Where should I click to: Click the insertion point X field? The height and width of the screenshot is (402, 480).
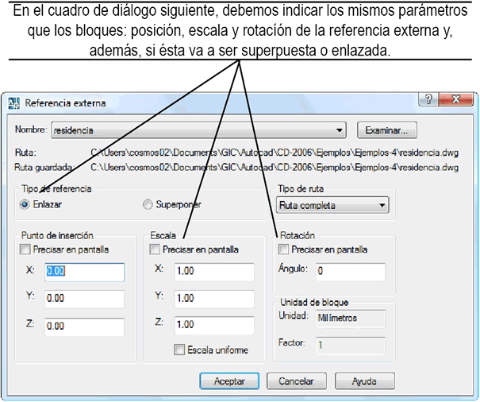click(84, 272)
